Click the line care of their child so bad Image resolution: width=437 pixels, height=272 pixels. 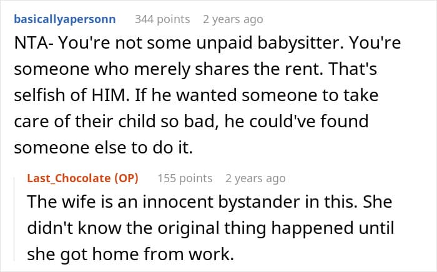point(116,121)
